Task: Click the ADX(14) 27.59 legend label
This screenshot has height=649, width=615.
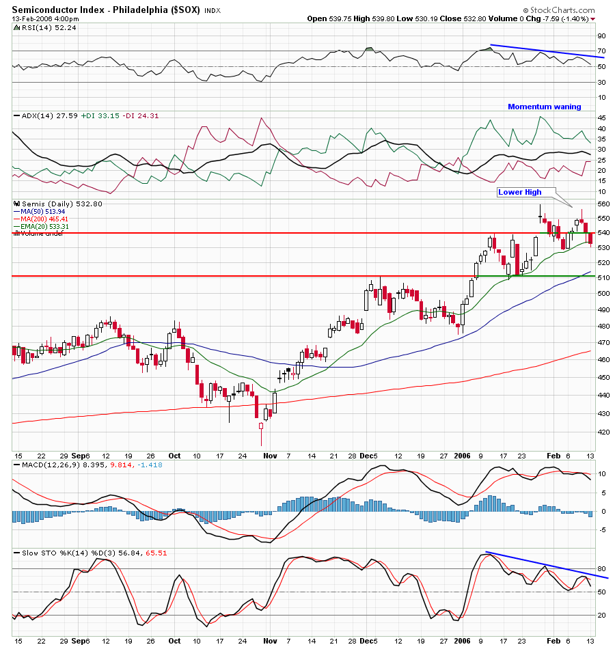Action: 50,116
